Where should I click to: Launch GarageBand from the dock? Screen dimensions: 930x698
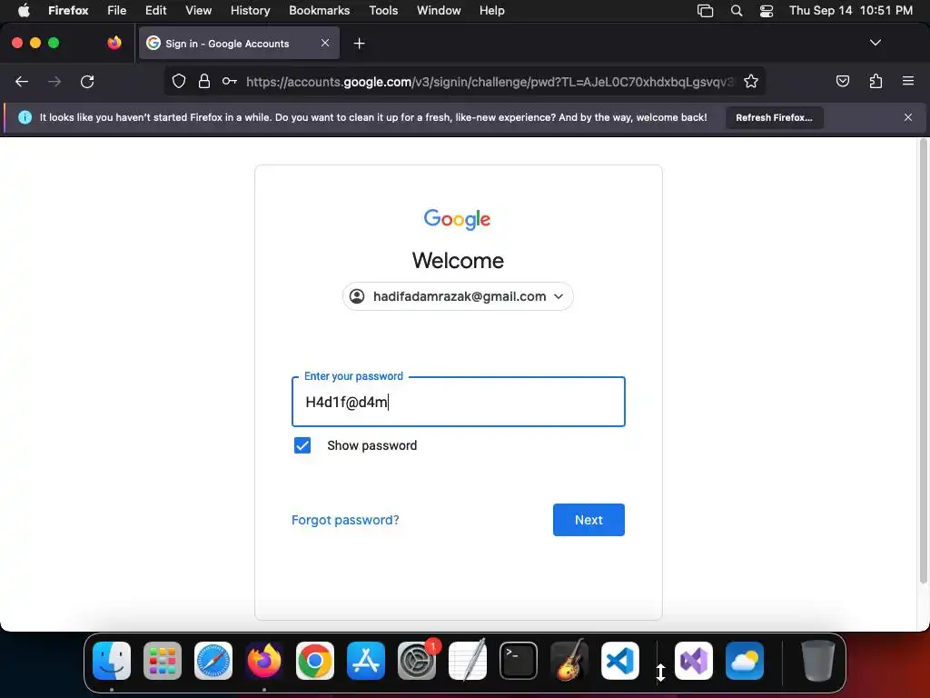569,661
